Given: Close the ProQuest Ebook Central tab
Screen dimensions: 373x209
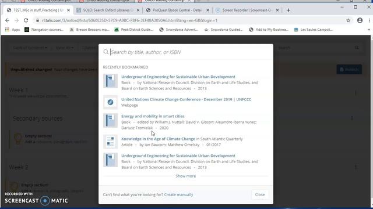Looking at the screenshot, I should (x=207, y=10).
